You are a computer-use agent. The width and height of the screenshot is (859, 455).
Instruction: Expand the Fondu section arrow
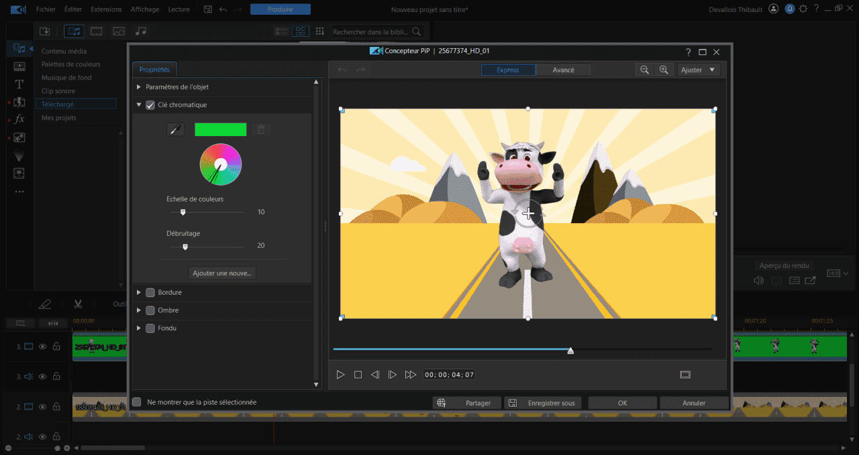(139, 328)
